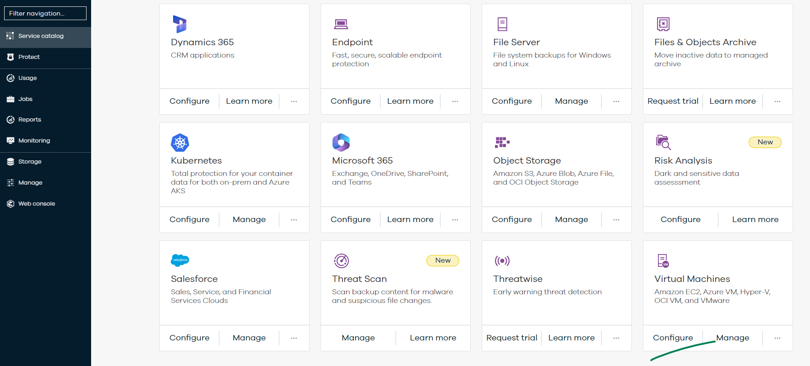
Task: Open more options for Salesforce card
Action: tap(294, 338)
